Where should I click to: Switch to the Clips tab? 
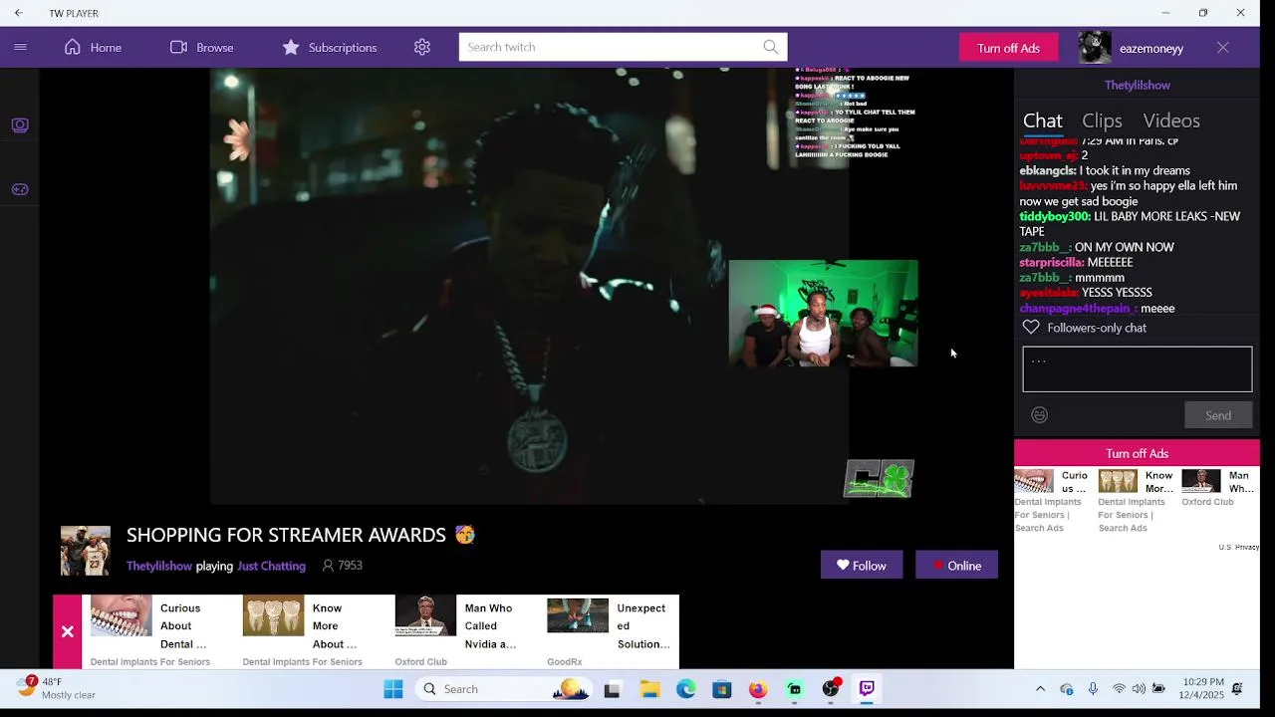pos(1102,120)
